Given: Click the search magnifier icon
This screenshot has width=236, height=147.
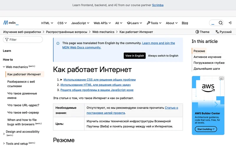Looking at the screenshot, I should coord(220,23).
